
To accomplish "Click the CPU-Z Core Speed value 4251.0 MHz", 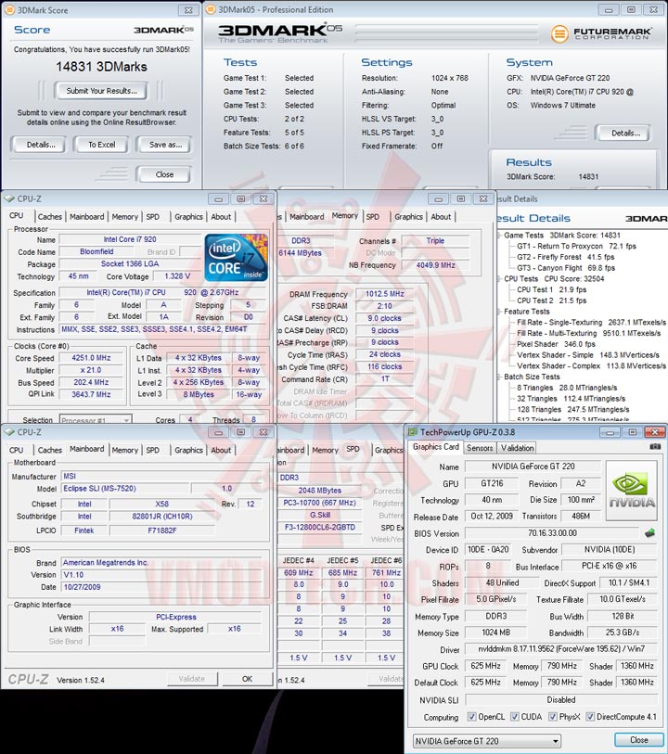I will [x=91, y=358].
